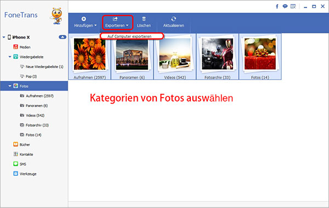Click the green SMS message icon
The width and height of the screenshot is (329, 208).
coord(15,164)
